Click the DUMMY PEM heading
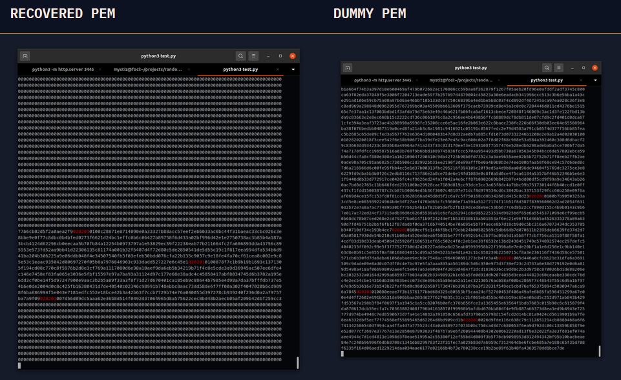This screenshot has width=621, height=380. point(370,14)
